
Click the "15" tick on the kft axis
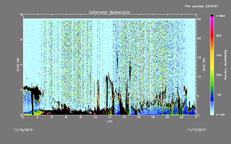click(199, 57)
